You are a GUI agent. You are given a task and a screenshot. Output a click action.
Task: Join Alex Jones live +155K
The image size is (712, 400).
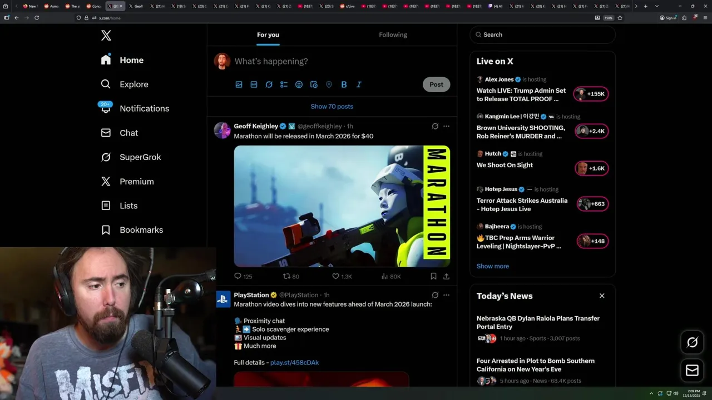click(x=591, y=94)
